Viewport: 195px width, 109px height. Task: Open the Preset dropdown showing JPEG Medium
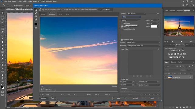coord(136,14)
